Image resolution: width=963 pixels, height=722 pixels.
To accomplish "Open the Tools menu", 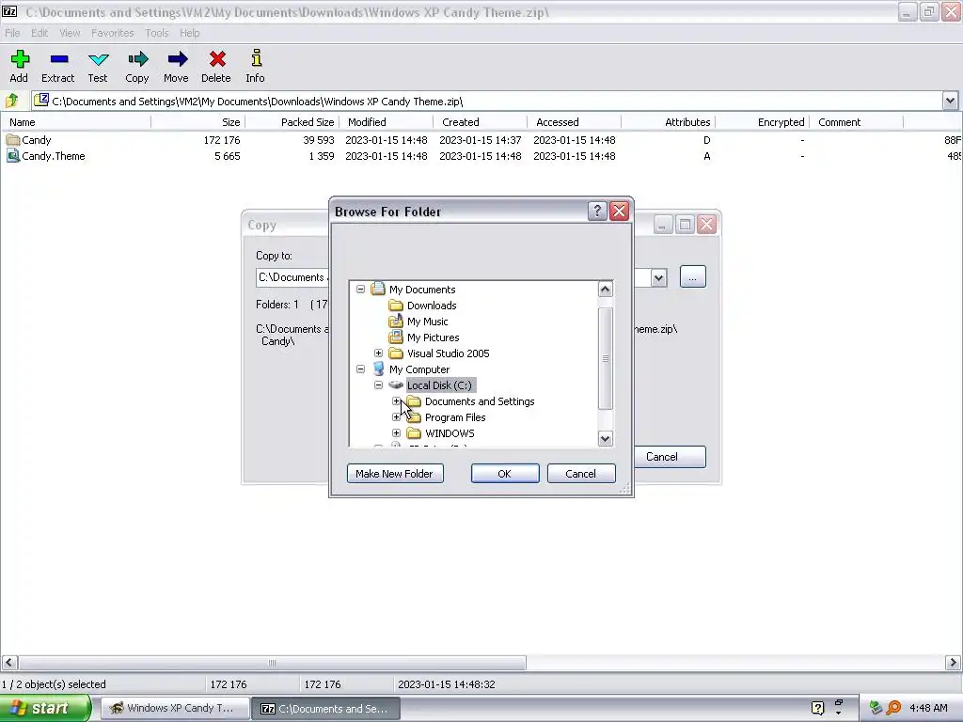I will tap(157, 33).
